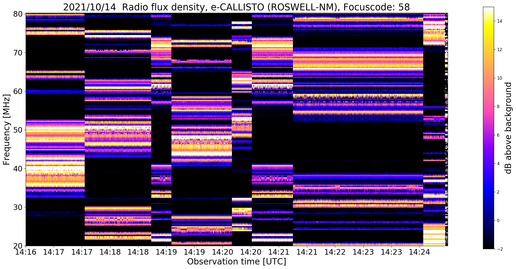Click the spectrogram plot area
The width and height of the screenshot is (516, 269).
(x=237, y=129)
